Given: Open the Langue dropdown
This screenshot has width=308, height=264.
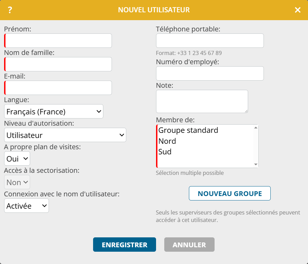Looking at the screenshot, I should coord(54,111).
